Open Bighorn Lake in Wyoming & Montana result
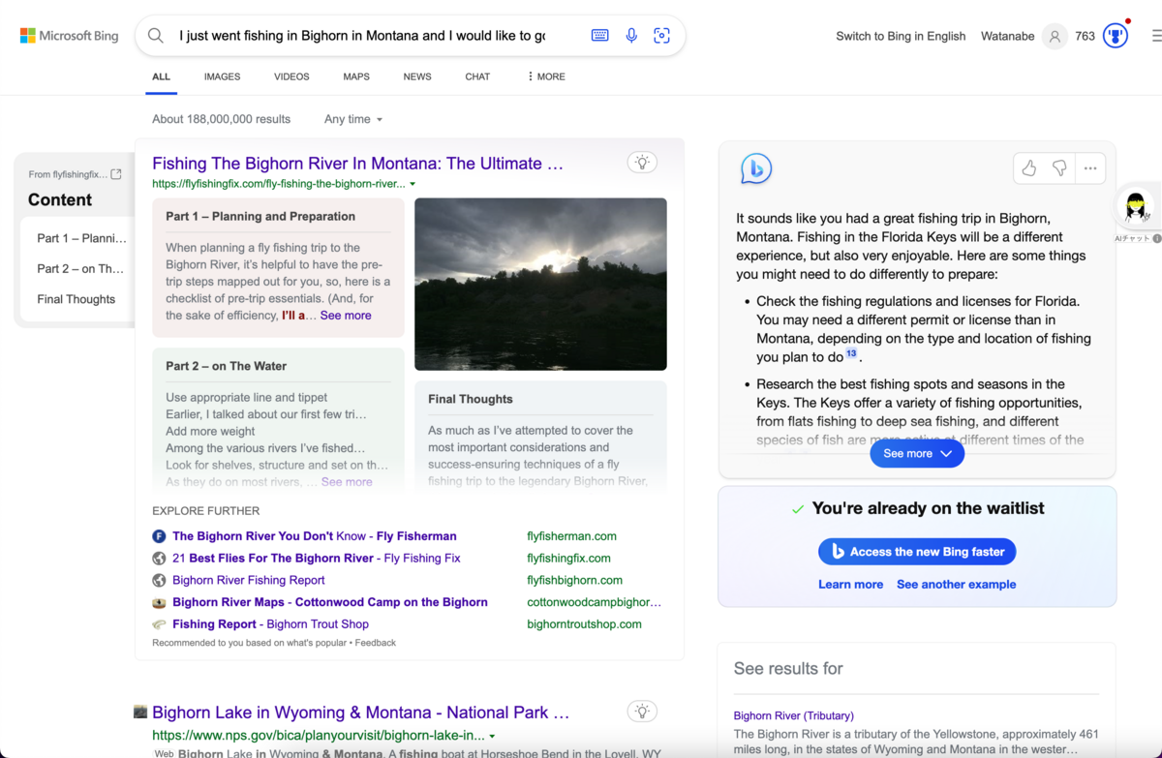1162x758 pixels. click(360, 713)
